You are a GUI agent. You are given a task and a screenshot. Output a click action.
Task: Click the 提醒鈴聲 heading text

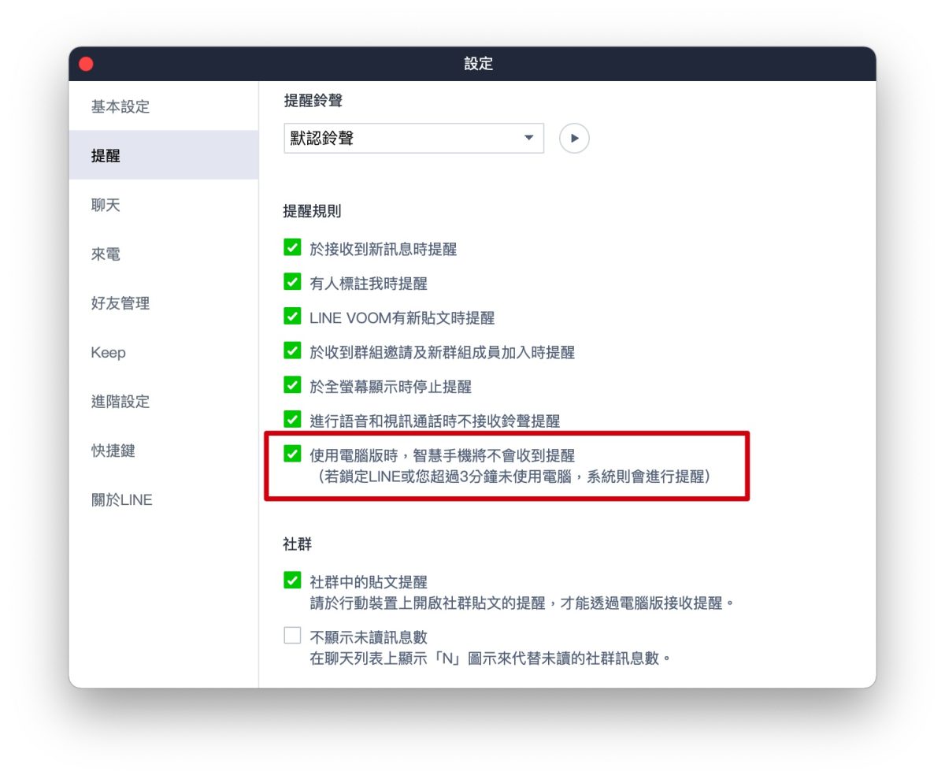(313, 101)
